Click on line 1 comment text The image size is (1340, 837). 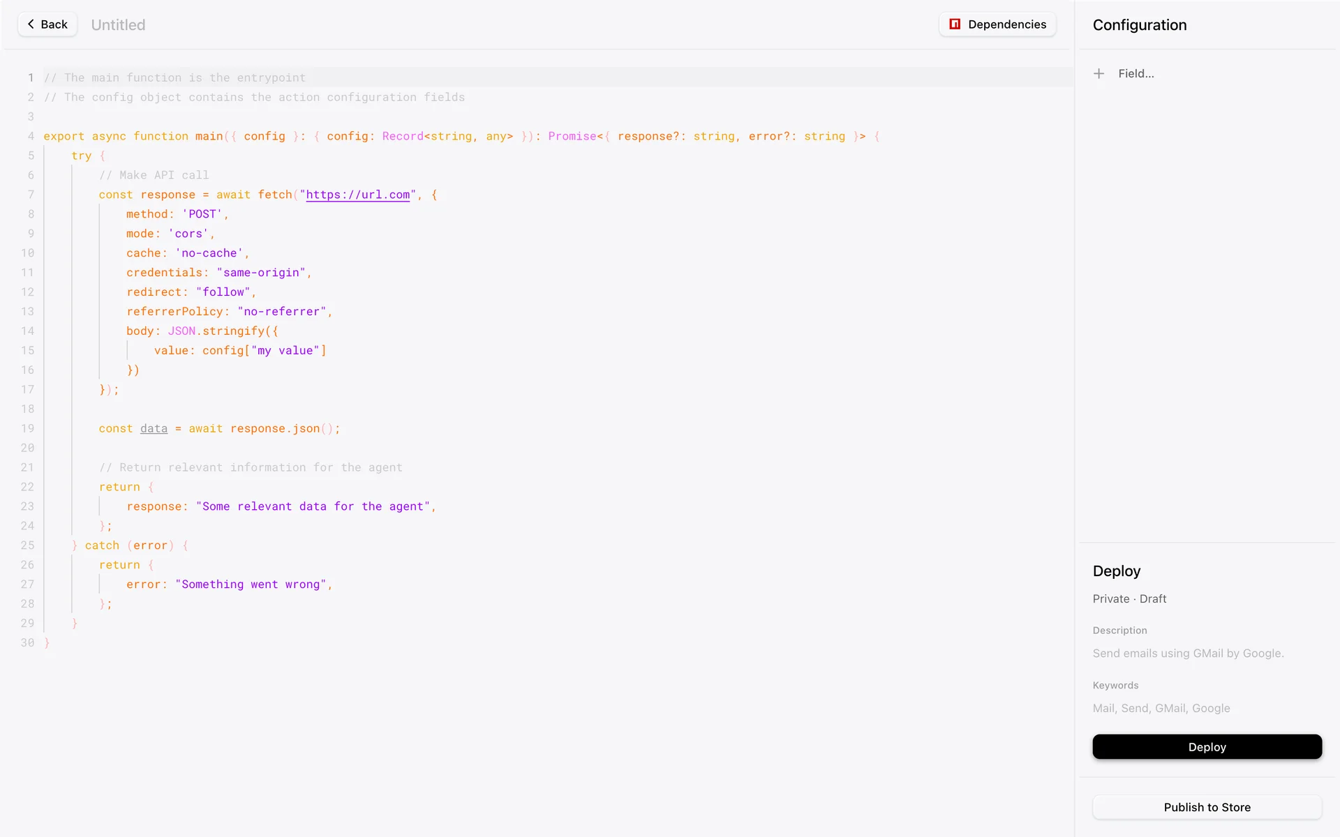coord(174,77)
